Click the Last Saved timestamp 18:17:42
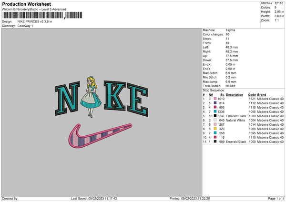The image size is (286, 202). pos(111,199)
